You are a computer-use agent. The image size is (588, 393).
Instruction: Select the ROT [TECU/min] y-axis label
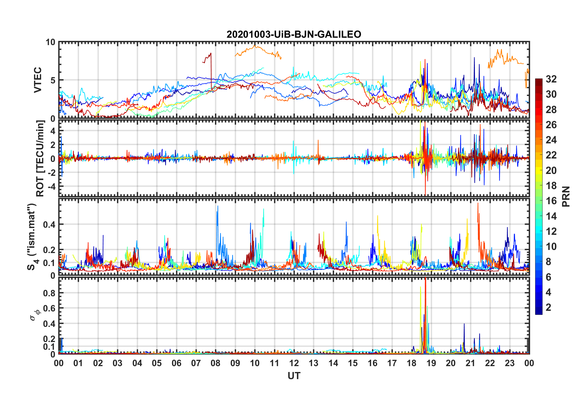click(x=40, y=158)
